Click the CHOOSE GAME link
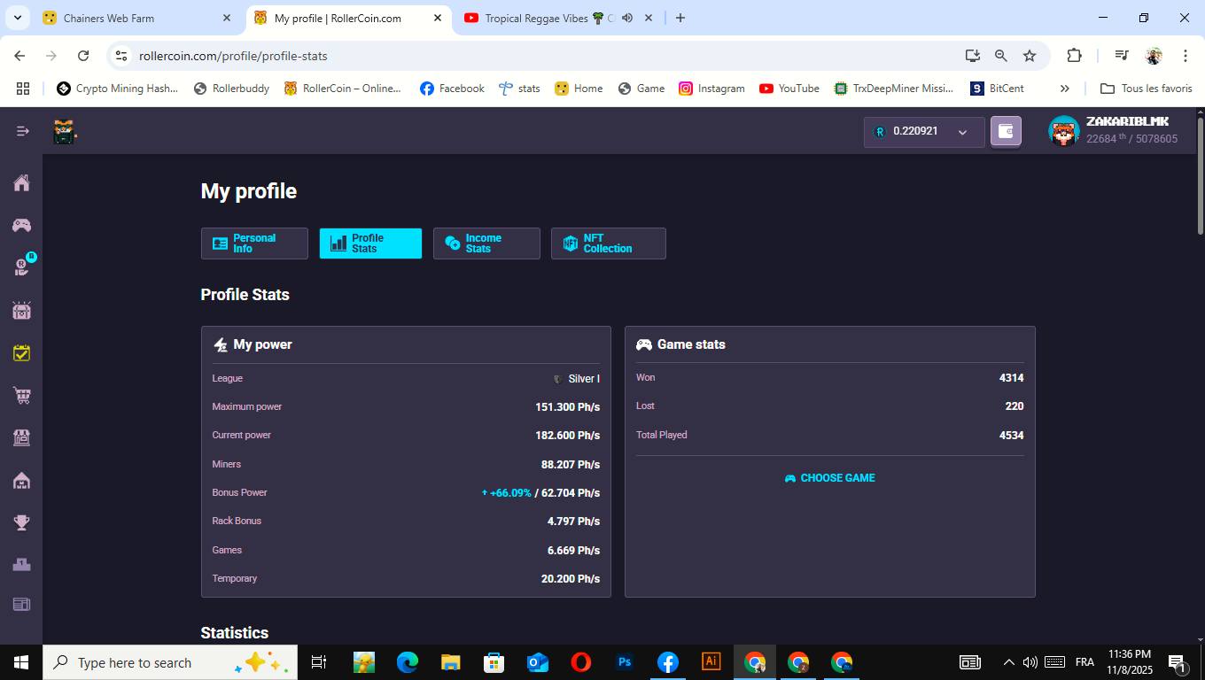This screenshot has width=1205, height=680. [829, 478]
